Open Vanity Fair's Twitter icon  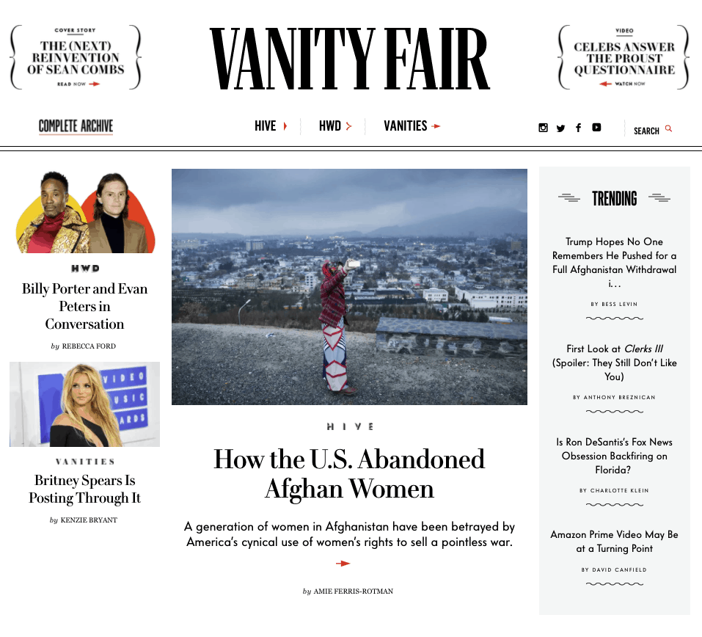(x=560, y=128)
